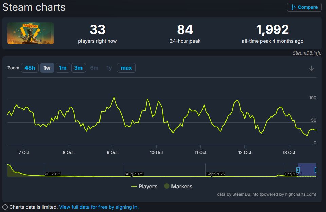Select the 1w zoom range
This screenshot has width=326, height=212.
(x=47, y=68)
